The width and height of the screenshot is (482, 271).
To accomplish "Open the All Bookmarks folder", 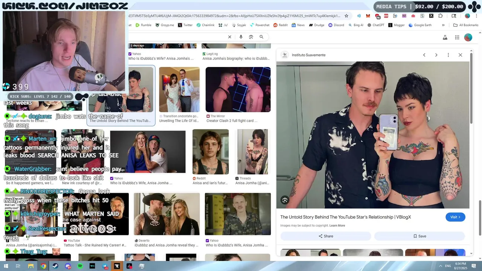I will (x=466, y=25).
